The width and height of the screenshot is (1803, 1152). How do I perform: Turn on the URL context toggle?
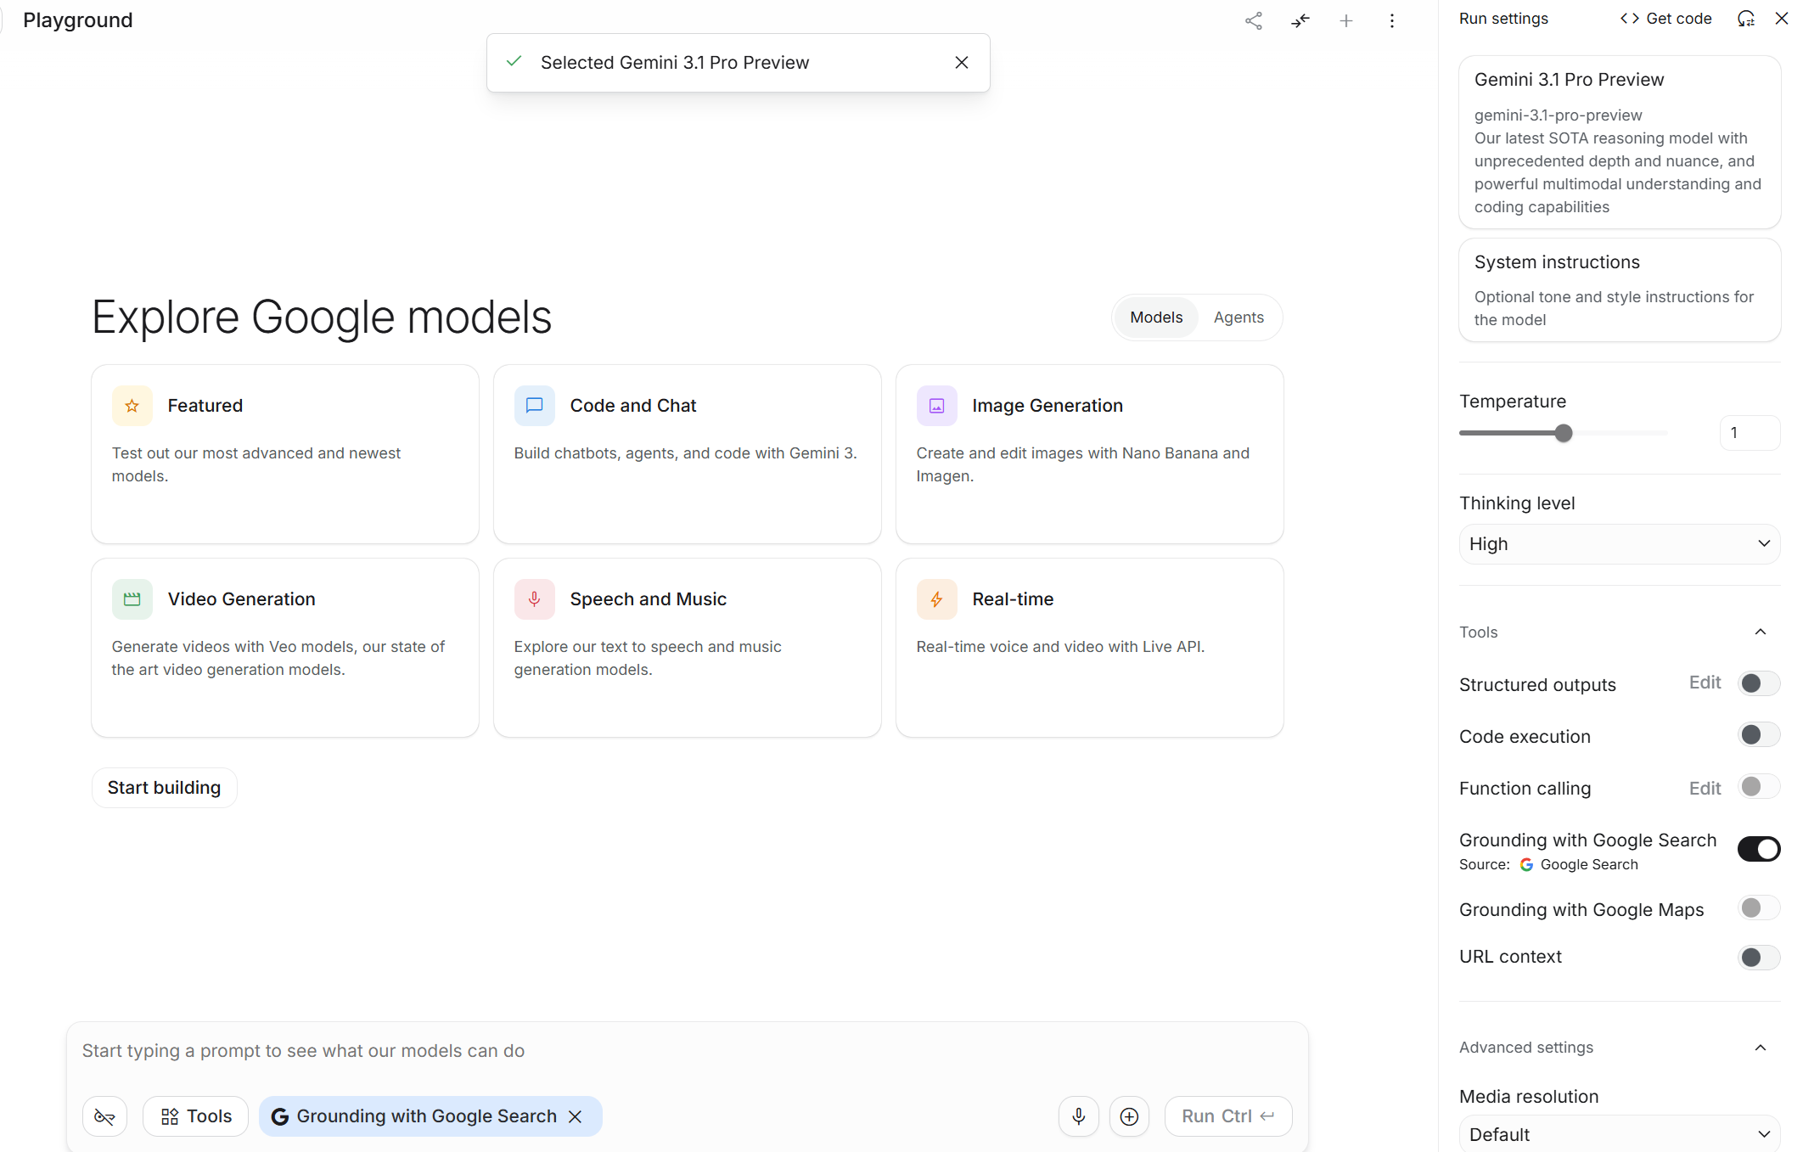click(1759, 958)
